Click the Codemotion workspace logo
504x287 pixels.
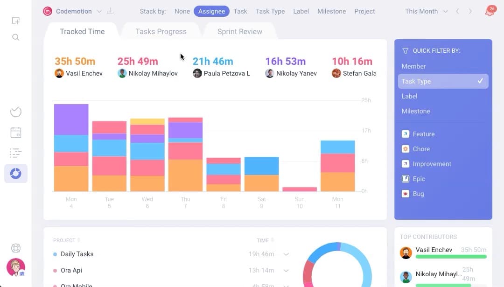[48, 11]
